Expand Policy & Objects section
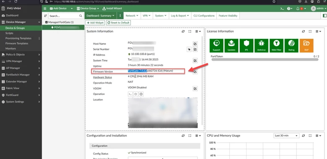Image resolution: width=327 pixels, height=159 pixels. click(x=21, y=55)
